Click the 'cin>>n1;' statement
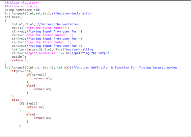Screen dimensions: 191x137 coord(19,32)
